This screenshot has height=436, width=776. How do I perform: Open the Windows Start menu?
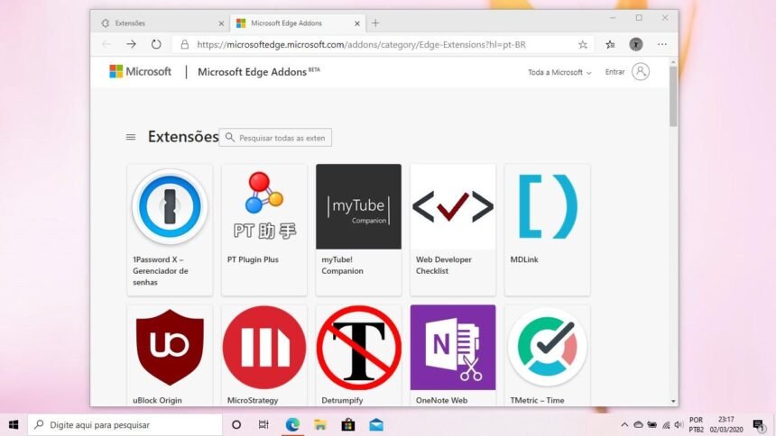[14, 424]
